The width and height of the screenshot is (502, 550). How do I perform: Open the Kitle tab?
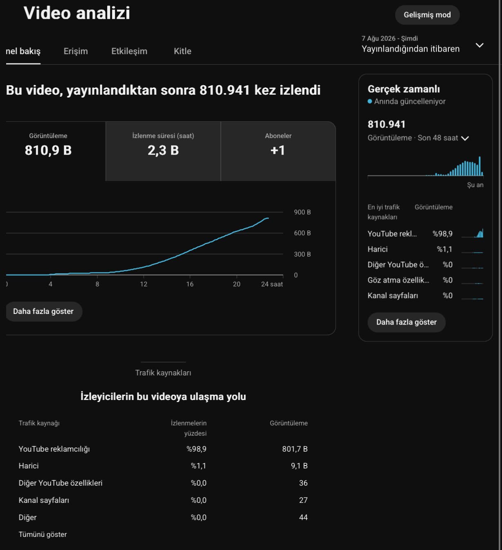[x=182, y=51]
